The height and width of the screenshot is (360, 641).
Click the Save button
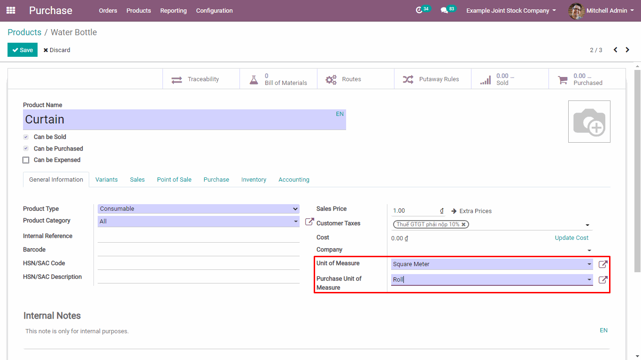click(x=23, y=50)
